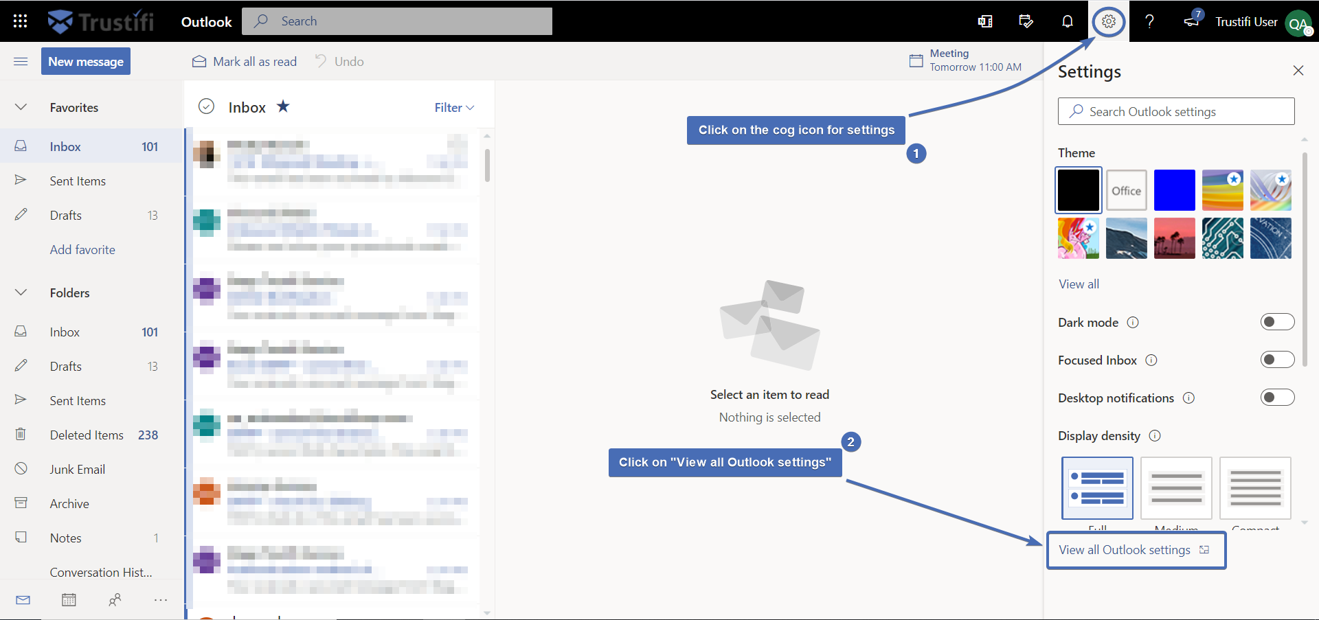Viewport: 1319px width, 620px height.
Task: Click the info icon next to Display density
Action: (x=1155, y=435)
